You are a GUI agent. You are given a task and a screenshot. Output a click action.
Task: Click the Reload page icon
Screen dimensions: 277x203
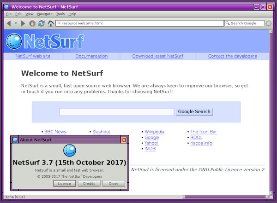(42, 23)
